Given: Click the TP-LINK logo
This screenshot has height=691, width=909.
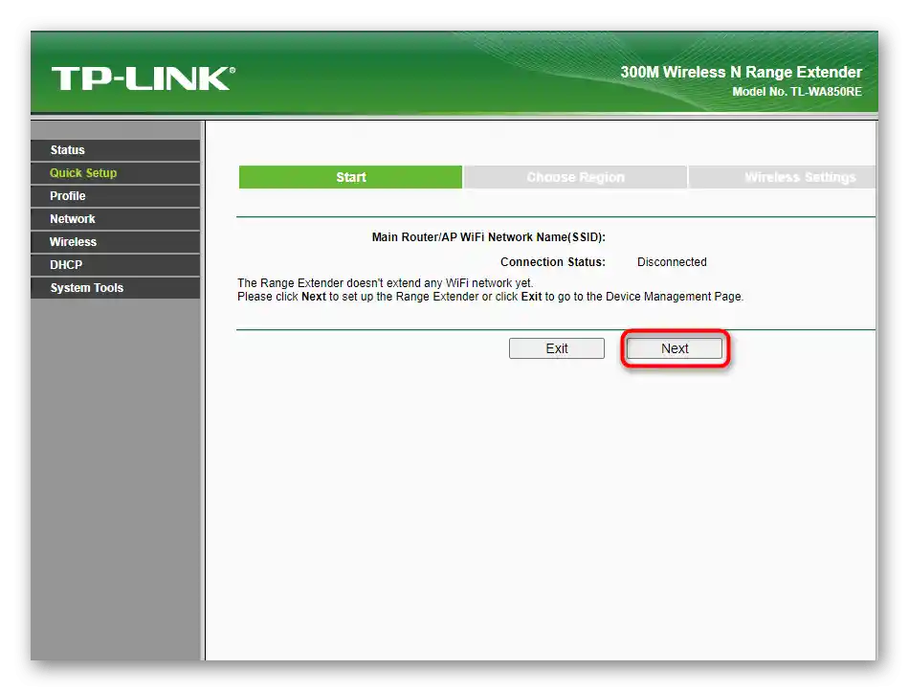Looking at the screenshot, I should pos(144,78).
